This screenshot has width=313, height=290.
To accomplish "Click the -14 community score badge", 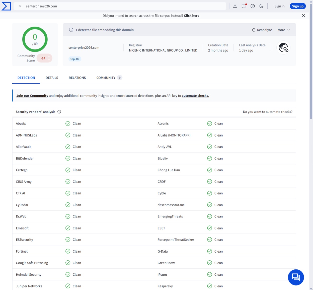I will click(44, 58).
